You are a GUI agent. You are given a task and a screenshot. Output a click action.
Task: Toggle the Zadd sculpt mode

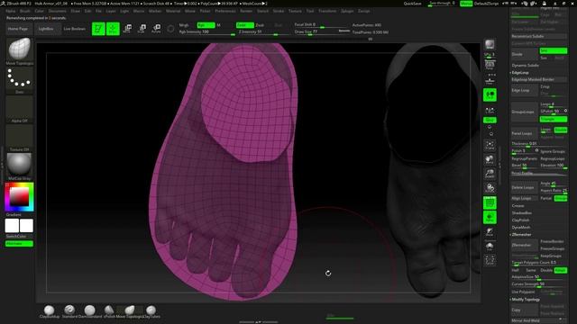click(244, 25)
